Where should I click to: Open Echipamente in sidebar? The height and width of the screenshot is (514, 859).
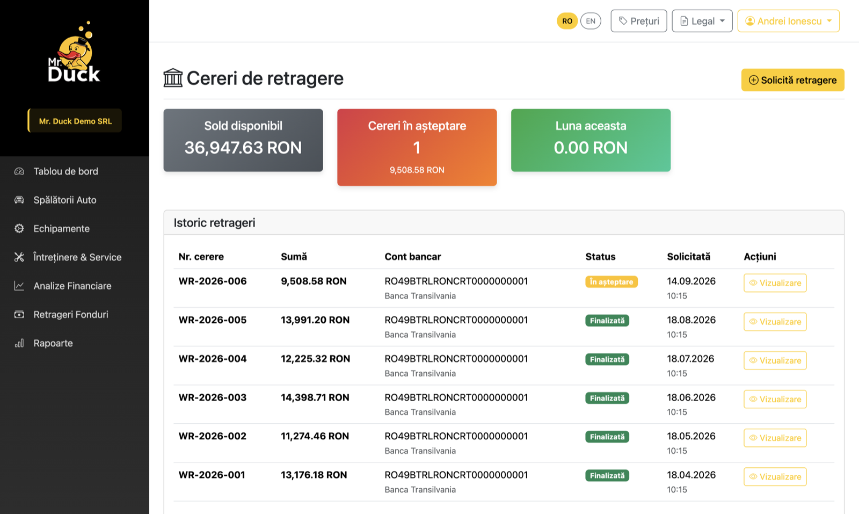(x=75, y=228)
